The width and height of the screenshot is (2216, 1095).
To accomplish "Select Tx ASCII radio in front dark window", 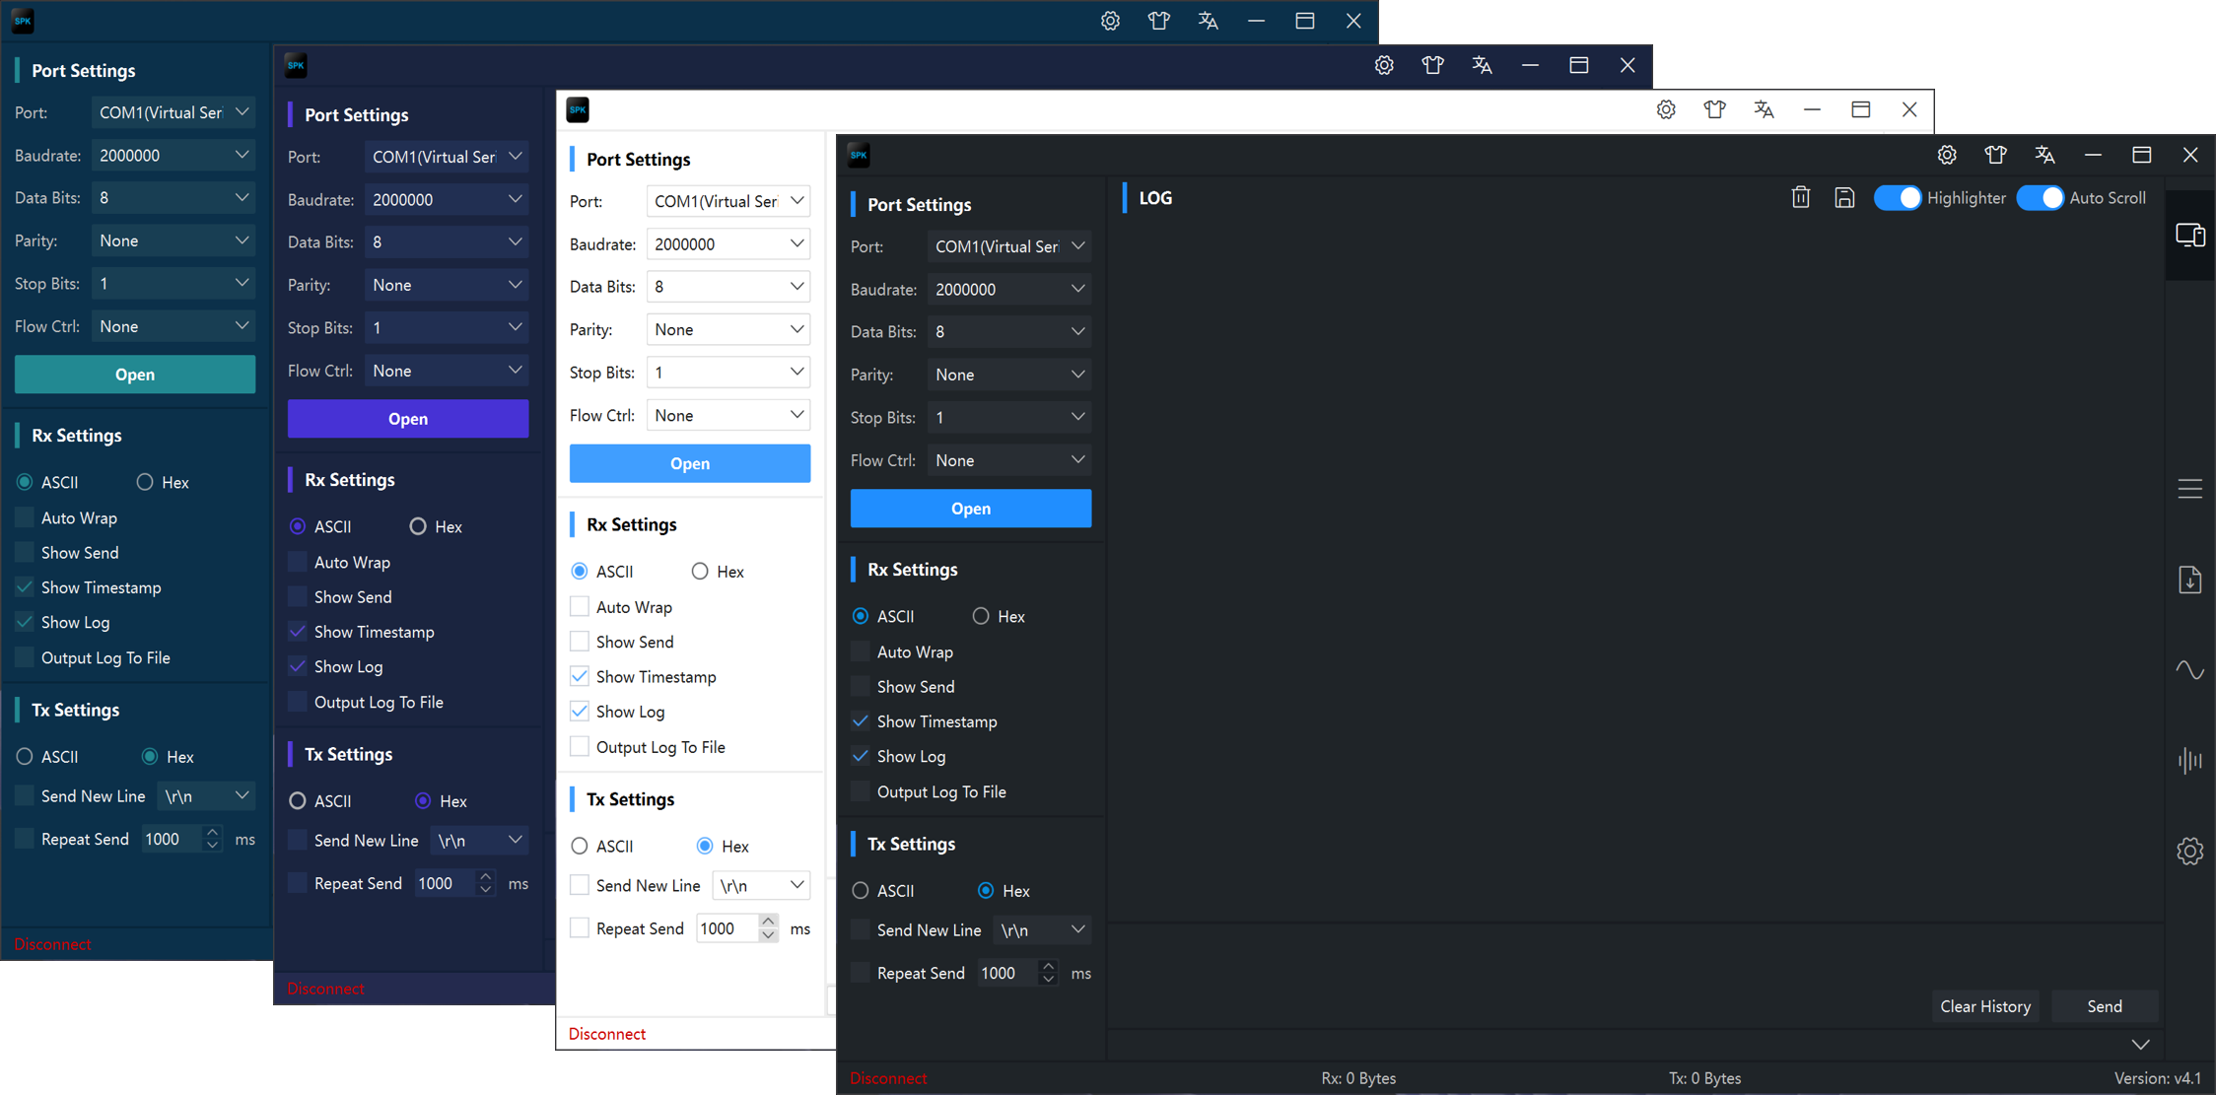I will click(x=861, y=890).
